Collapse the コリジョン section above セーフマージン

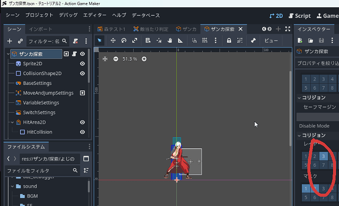point(299,98)
